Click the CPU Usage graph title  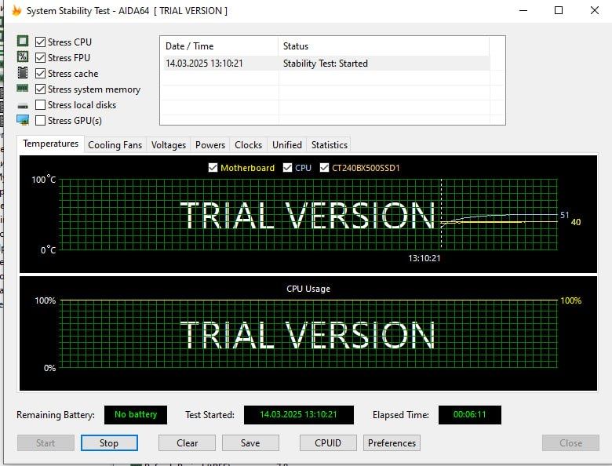[308, 289]
